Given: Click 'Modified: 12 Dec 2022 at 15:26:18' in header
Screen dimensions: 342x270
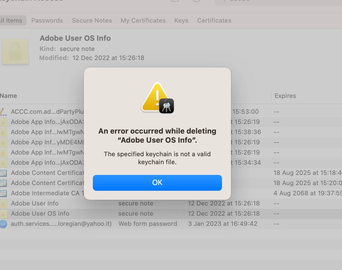Looking at the screenshot, I should coord(92,58).
